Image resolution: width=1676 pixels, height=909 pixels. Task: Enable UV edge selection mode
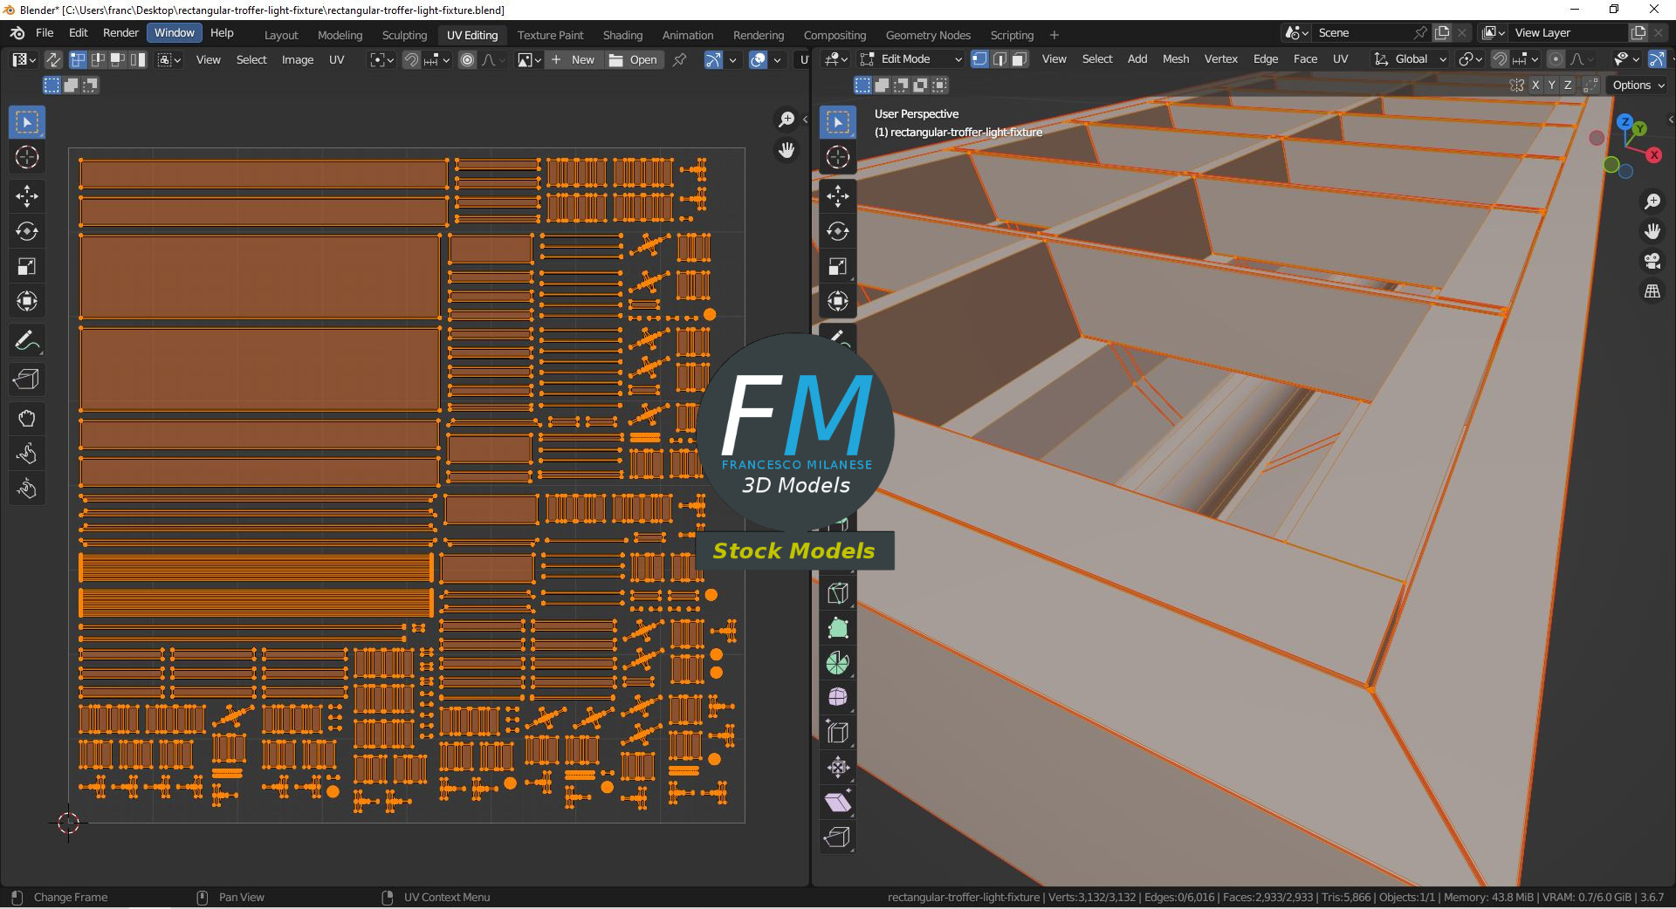pyautogui.click(x=98, y=59)
